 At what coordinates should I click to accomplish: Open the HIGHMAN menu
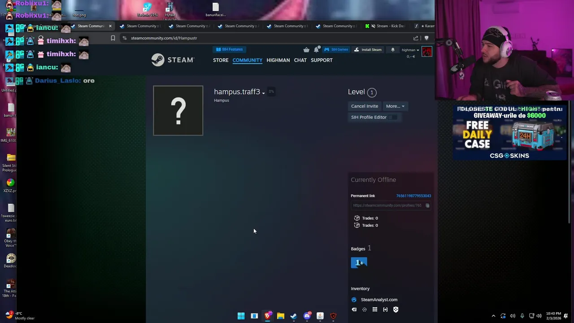click(x=278, y=60)
